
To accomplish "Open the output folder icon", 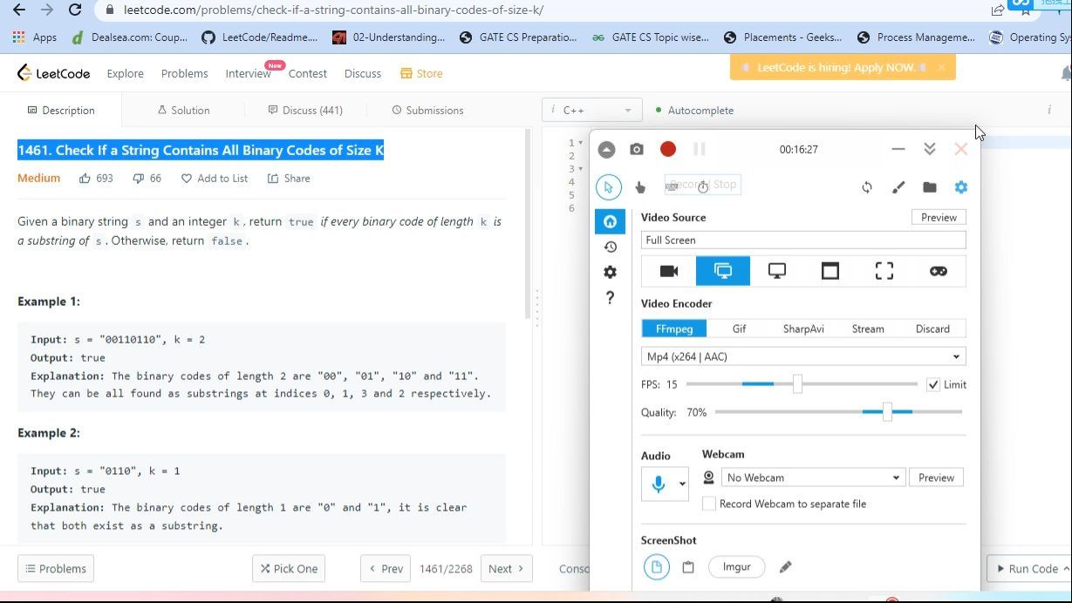I will click(x=930, y=187).
